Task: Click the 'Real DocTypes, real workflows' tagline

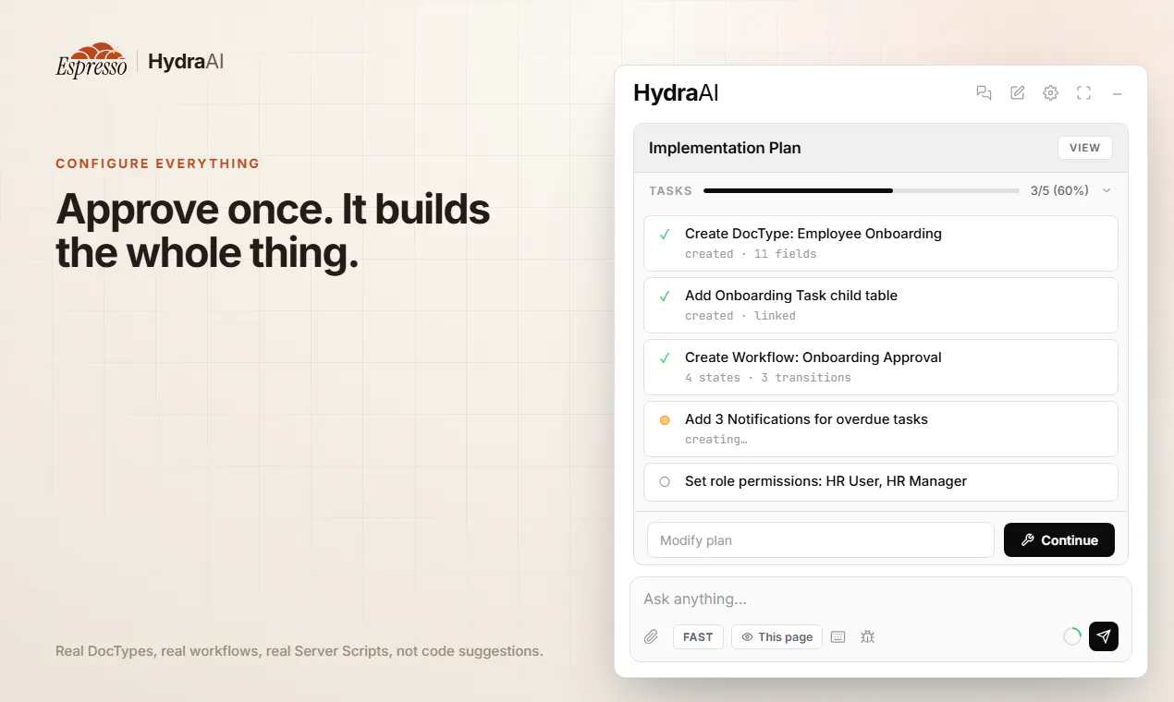Action: tap(300, 651)
